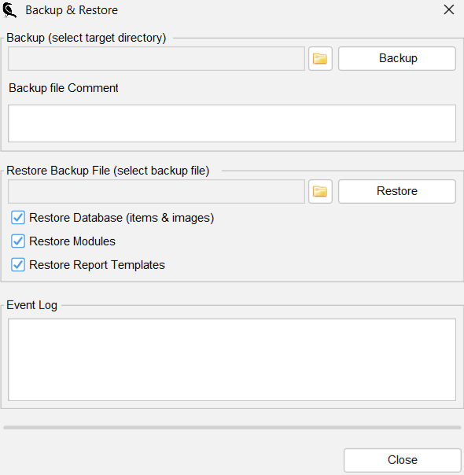The image size is (464, 475).
Task: Focus the restore backup file path field
Action: tap(157, 191)
